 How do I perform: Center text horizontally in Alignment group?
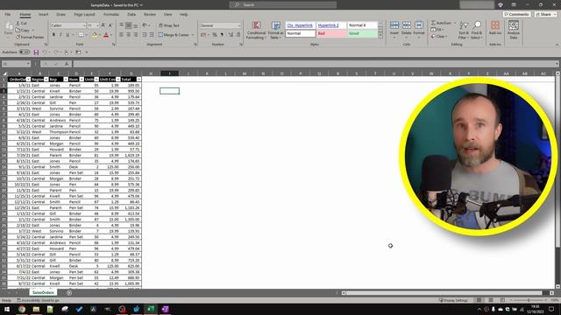129,35
